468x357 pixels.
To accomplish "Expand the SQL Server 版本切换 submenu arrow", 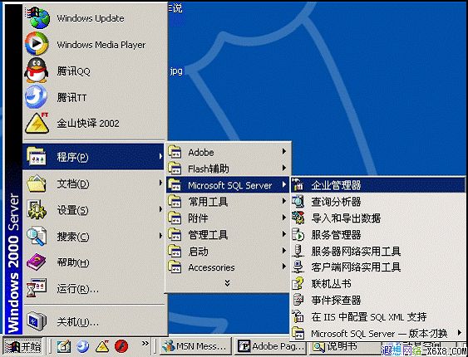I will pos(459,333).
